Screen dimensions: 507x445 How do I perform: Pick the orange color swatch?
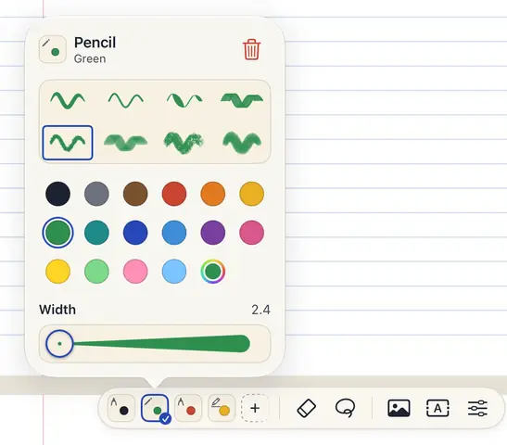213,194
